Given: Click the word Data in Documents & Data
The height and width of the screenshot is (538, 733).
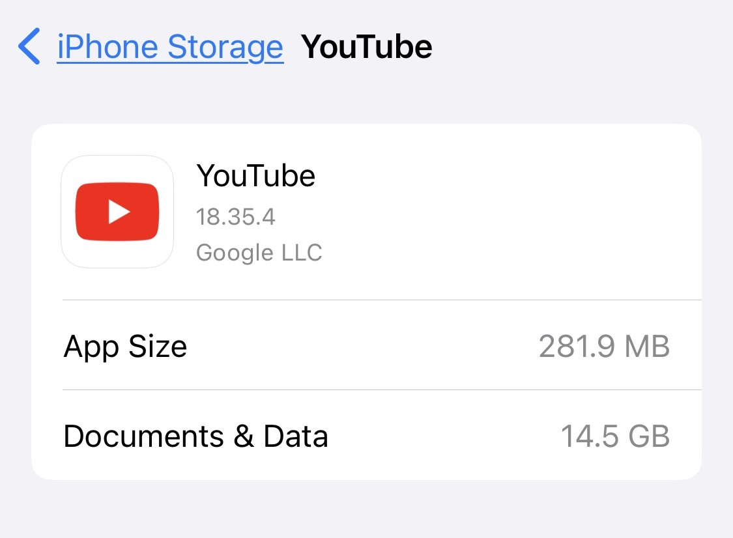Looking at the screenshot, I should click(x=295, y=436).
